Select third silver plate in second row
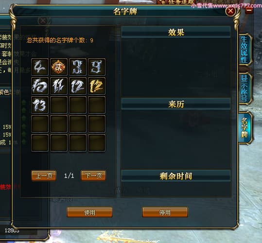This screenshot has height=243, width=262. coord(78,86)
